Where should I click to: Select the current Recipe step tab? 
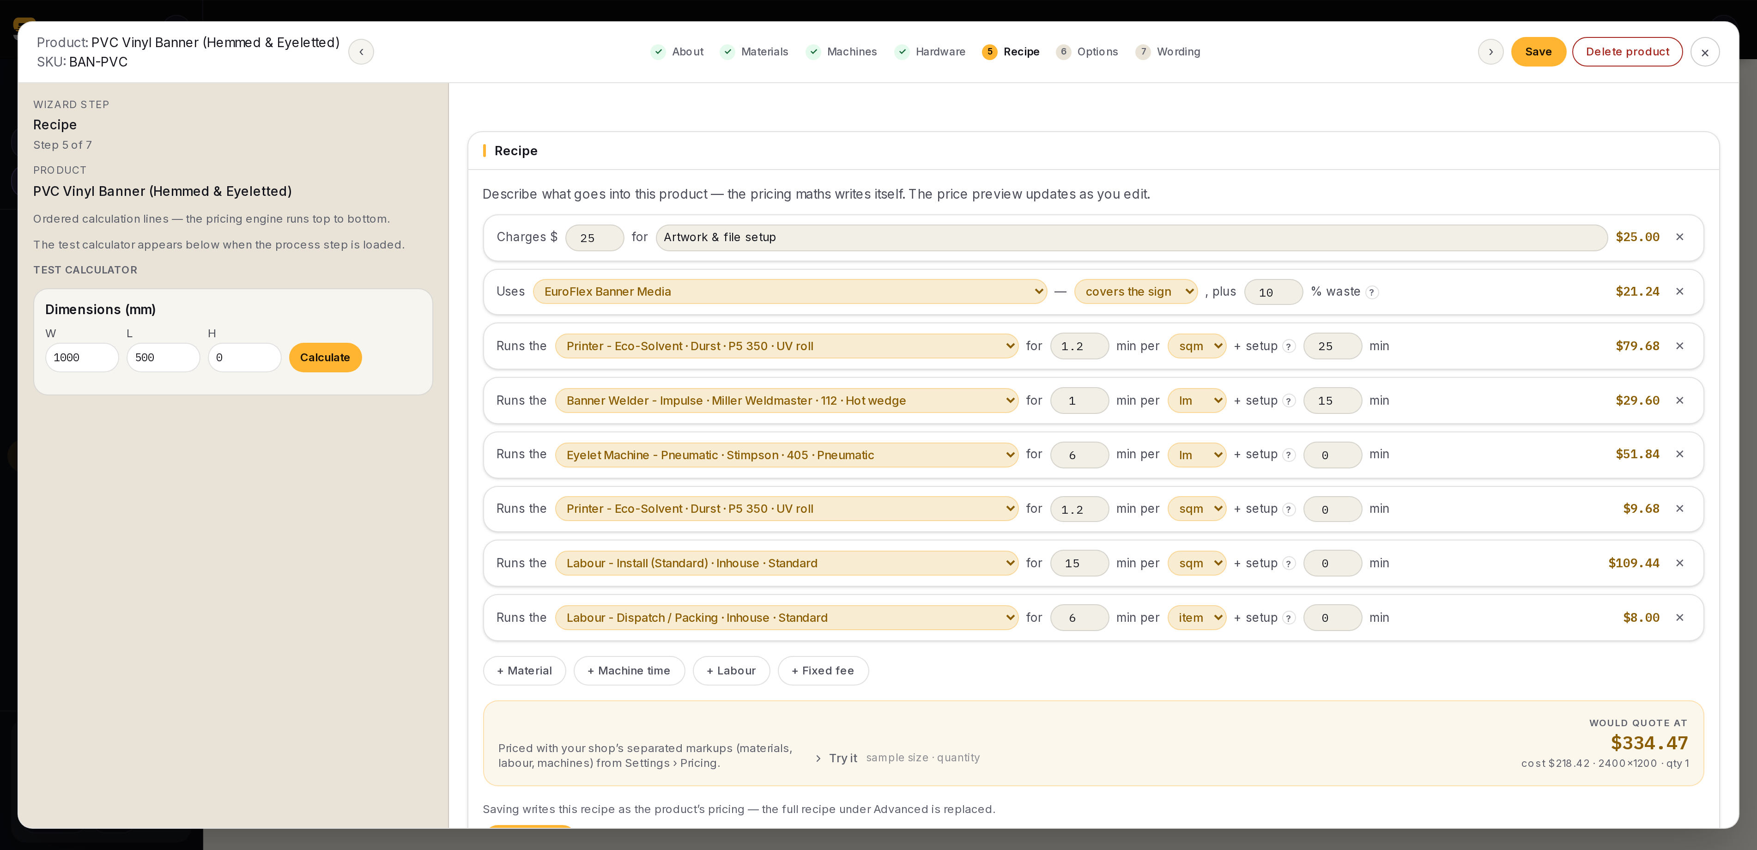[1011, 52]
